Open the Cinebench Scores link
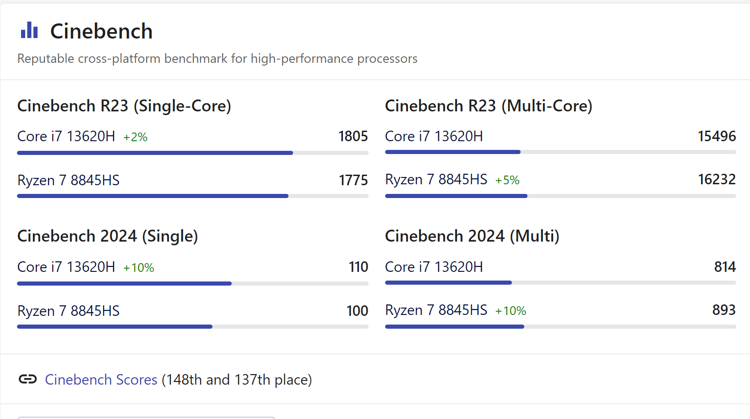750x419 pixels. tap(101, 380)
